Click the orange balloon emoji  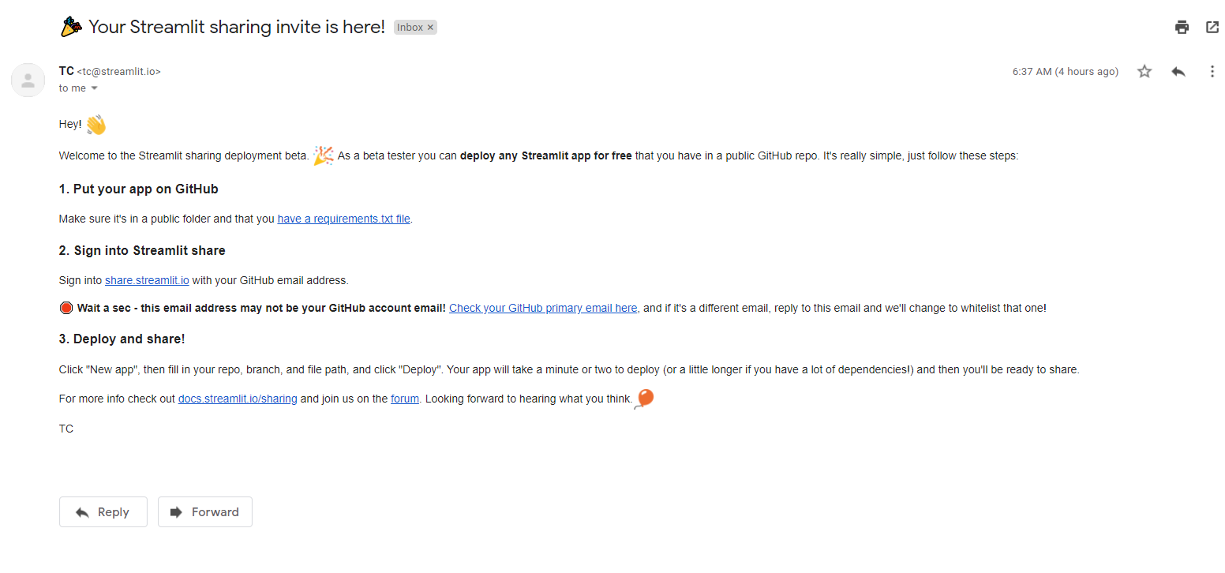coord(645,399)
